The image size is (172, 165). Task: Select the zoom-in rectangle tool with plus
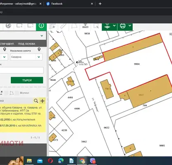click(19, 26)
